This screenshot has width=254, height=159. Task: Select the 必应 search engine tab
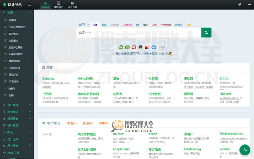click(104, 25)
